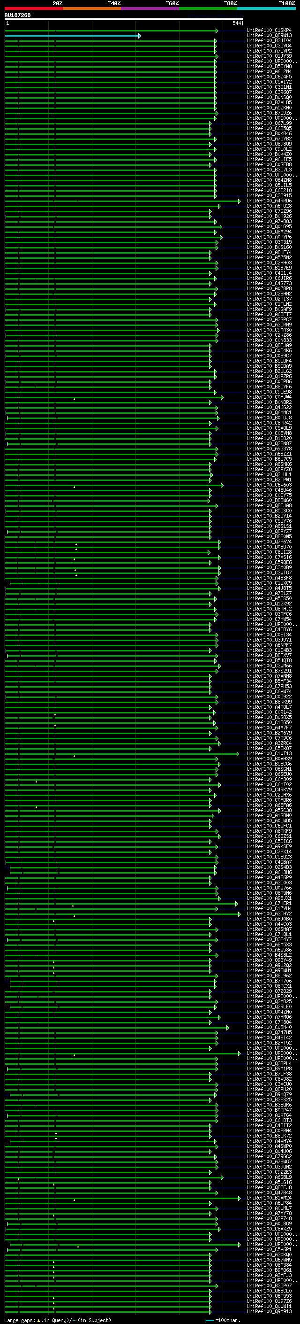Select label UniRef100_A4RRD6
This screenshot has height=1324, width=300.
[x=269, y=201]
